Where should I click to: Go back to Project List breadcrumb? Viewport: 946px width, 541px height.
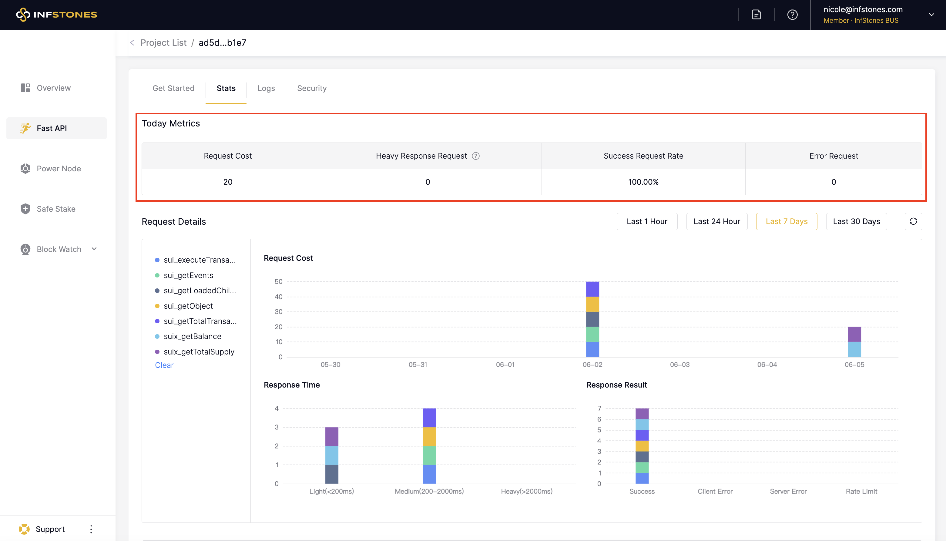[163, 43]
